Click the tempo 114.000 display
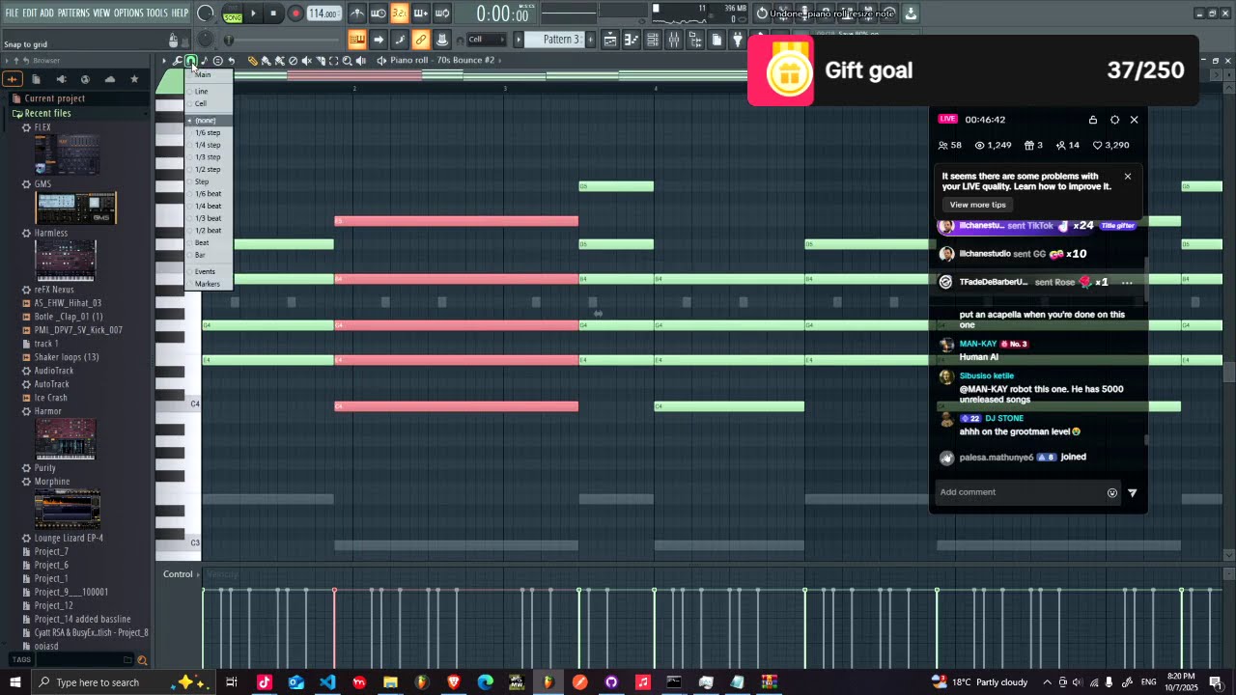 click(x=323, y=14)
